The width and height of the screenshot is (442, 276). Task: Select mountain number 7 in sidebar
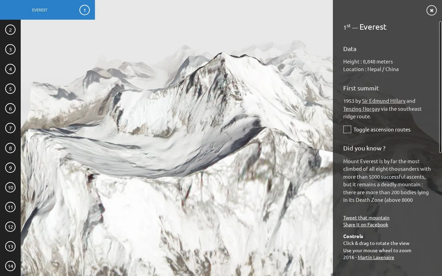pos(10,128)
